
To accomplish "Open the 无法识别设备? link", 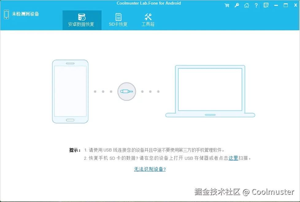I will click(x=150, y=169).
